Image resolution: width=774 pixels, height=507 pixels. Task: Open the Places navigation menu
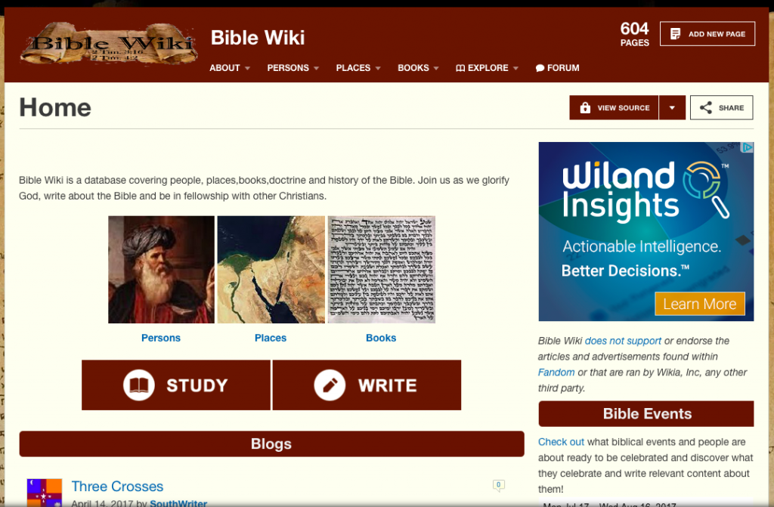pos(358,68)
